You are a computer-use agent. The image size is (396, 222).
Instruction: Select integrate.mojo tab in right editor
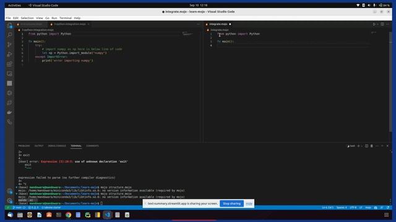218,24
